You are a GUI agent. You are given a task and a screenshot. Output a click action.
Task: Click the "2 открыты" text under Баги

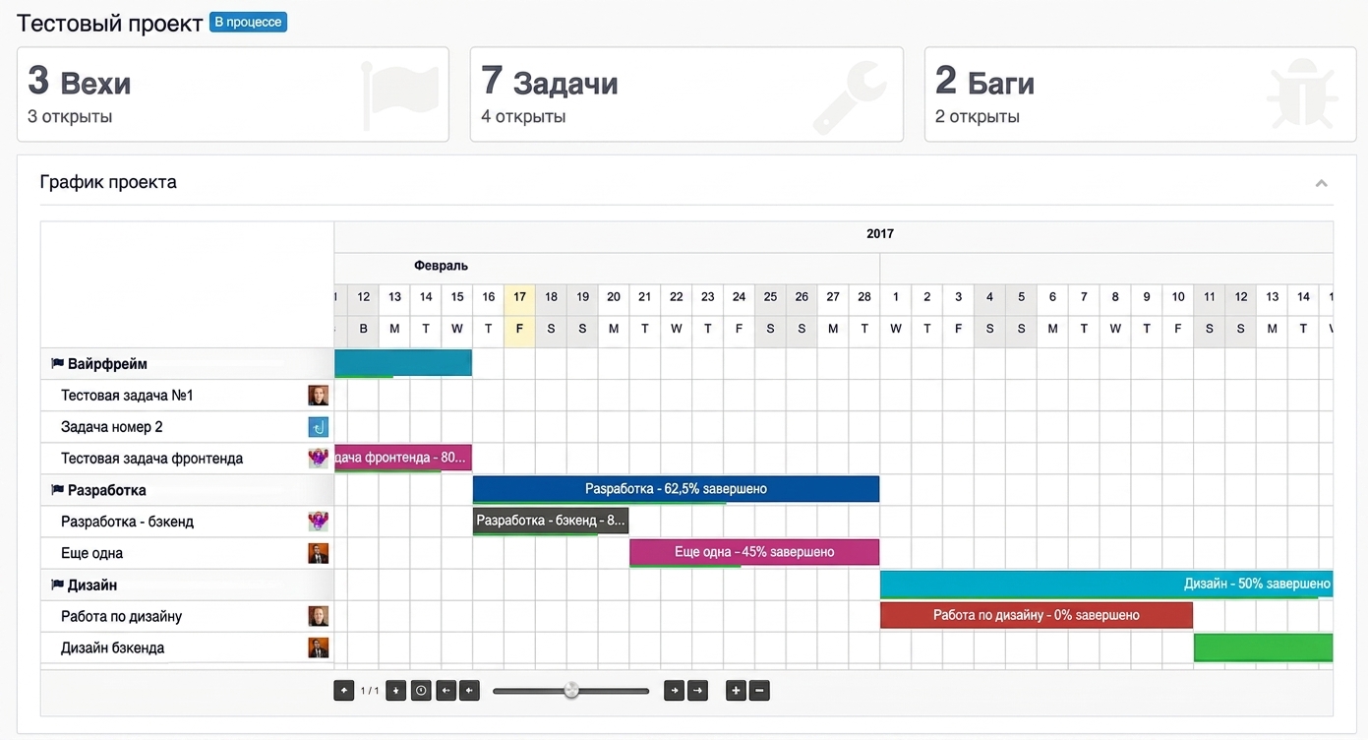pos(977,116)
